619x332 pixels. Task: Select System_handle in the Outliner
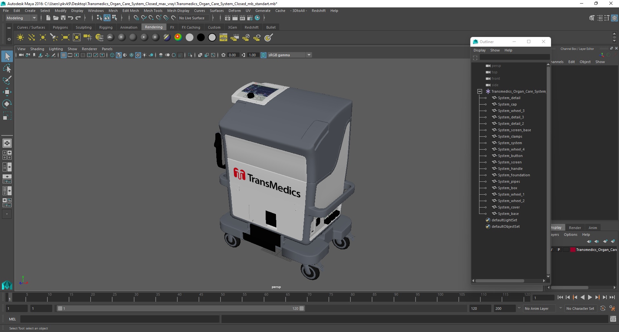pos(510,169)
